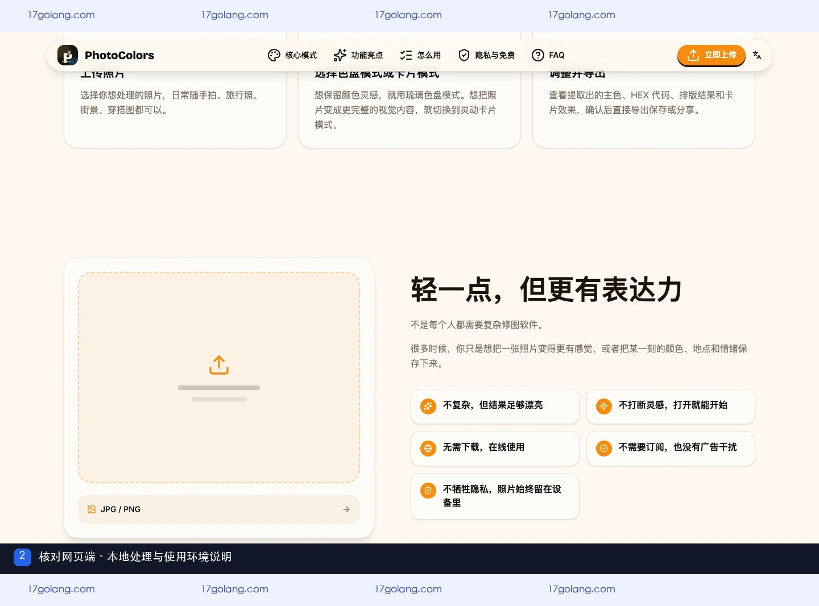Click the upload arrow icon in the dashed drop zone
This screenshot has width=819, height=606.
tap(219, 365)
